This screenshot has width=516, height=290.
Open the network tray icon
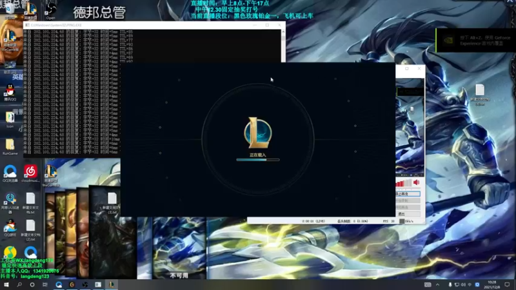[x=457, y=285]
